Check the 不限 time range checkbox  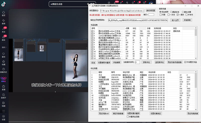point(161,15)
